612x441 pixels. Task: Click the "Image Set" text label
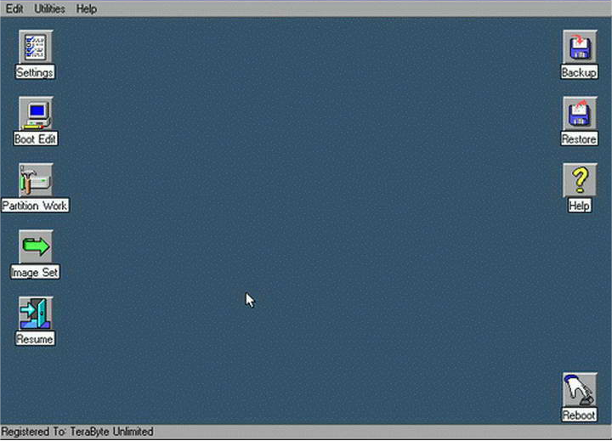[35, 273]
